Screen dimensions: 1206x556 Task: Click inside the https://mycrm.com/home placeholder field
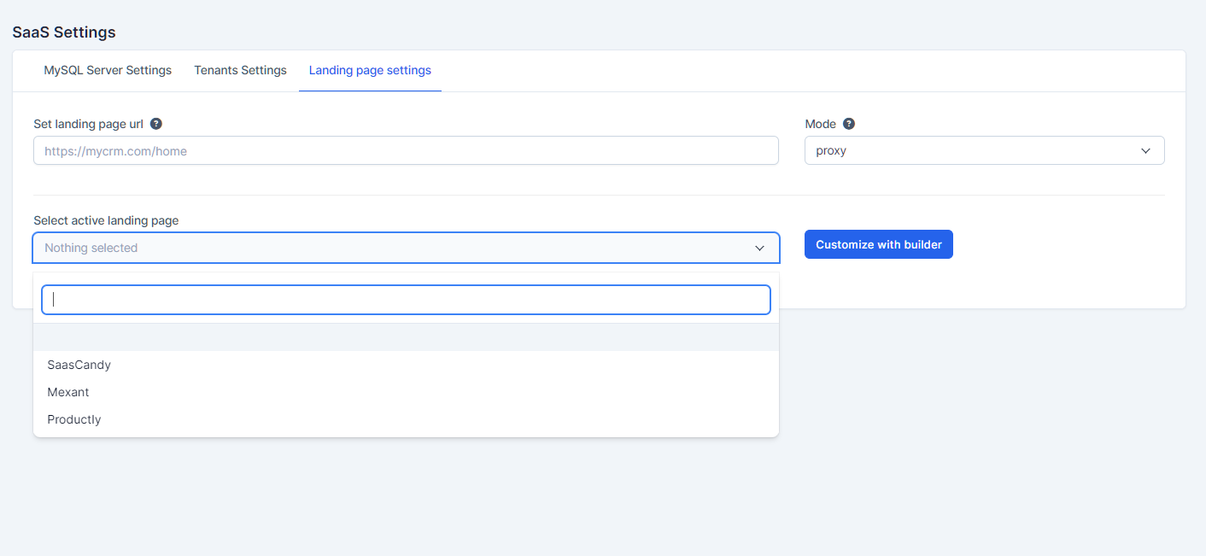click(x=406, y=150)
